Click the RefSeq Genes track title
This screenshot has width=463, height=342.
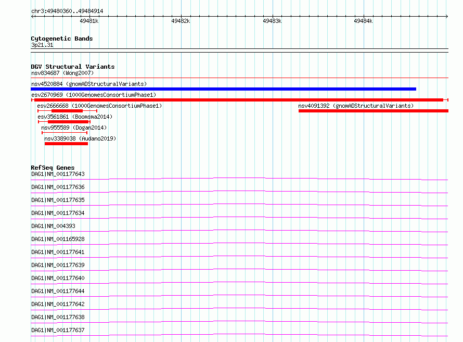click(x=53, y=168)
